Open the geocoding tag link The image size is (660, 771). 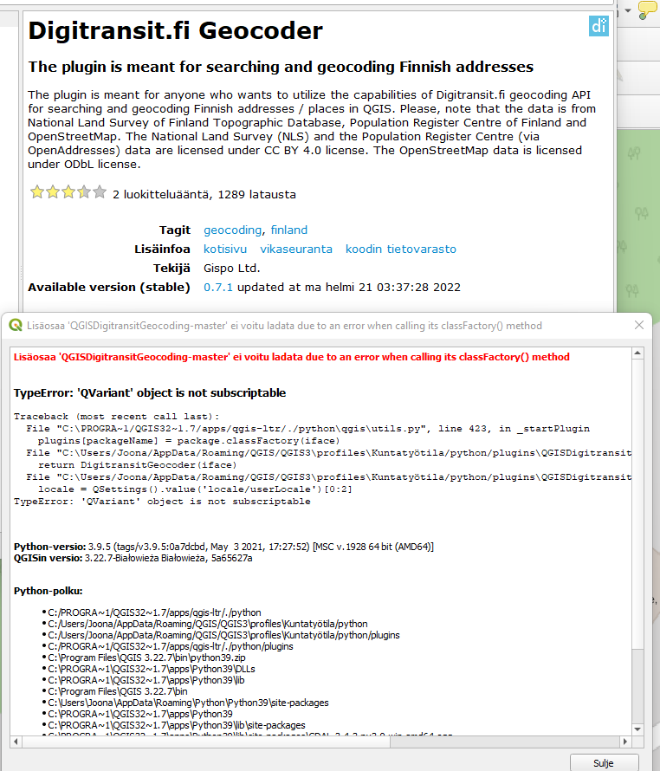[x=233, y=230]
